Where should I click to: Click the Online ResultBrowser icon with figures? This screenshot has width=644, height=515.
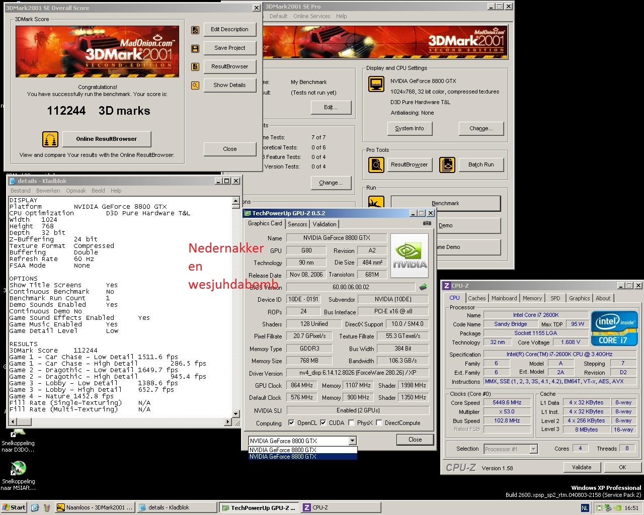(50, 139)
